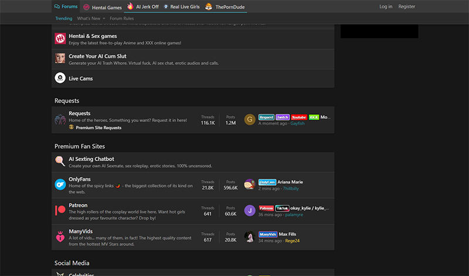Image resolution: width=469 pixels, height=276 pixels.
Task: Click the Log in link
Action: coord(386,6)
